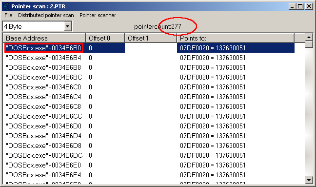Viewport: 316px width, 187px height.
Task: Open Distributed pointer scan menu
Action: click(x=46, y=15)
